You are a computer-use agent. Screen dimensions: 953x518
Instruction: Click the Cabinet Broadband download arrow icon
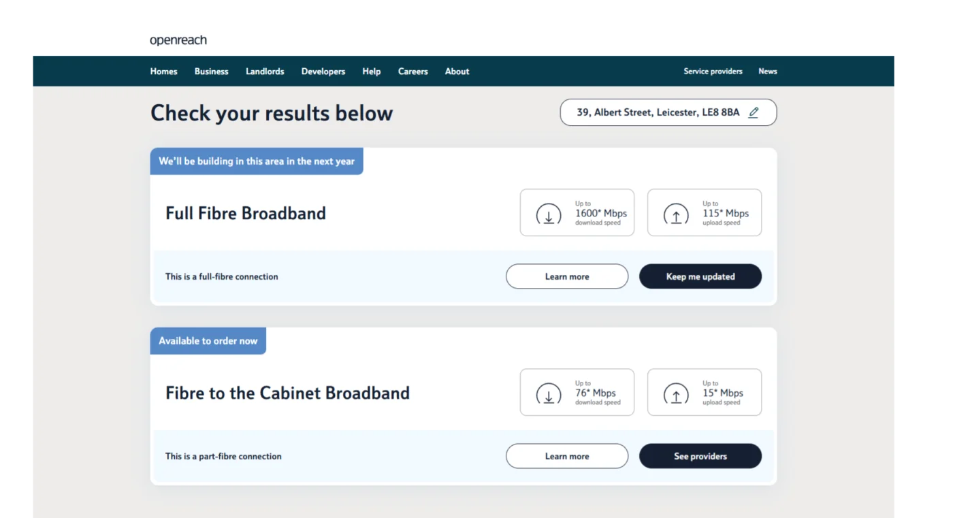pos(549,394)
